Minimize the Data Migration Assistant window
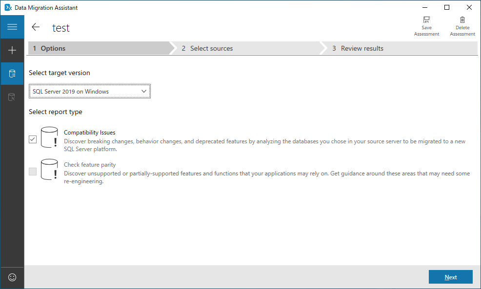This screenshot has width=481, height=289. click(x=425, y=7)
